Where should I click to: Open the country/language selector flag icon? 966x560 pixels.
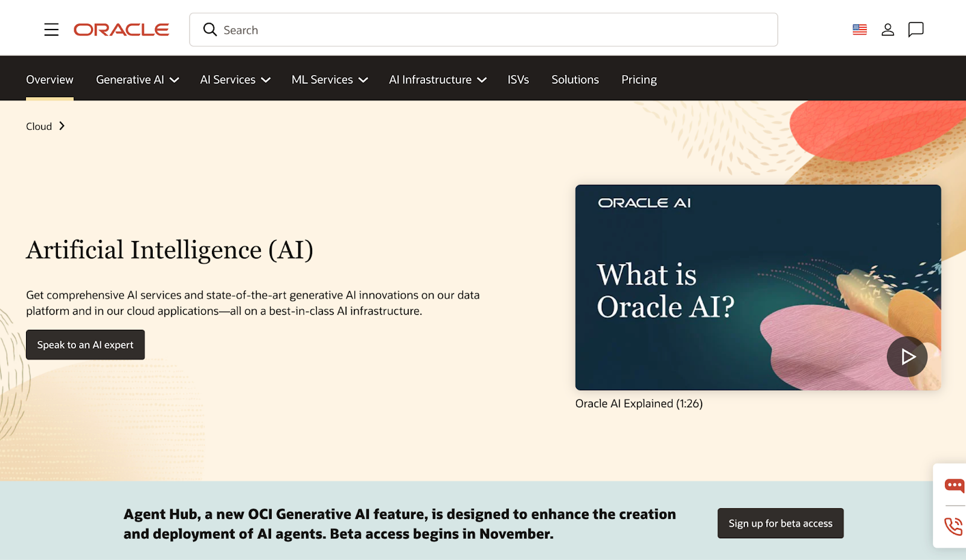[x=859, y=28]
